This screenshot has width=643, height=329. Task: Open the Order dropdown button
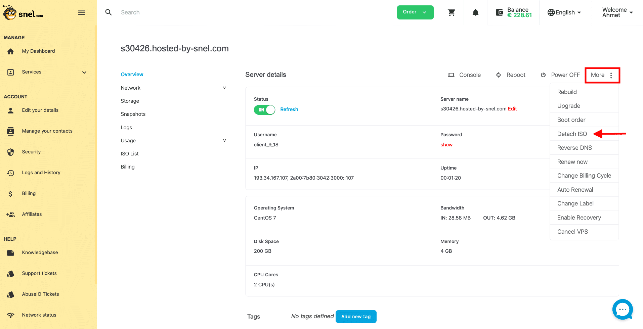[x=415, y=12]
